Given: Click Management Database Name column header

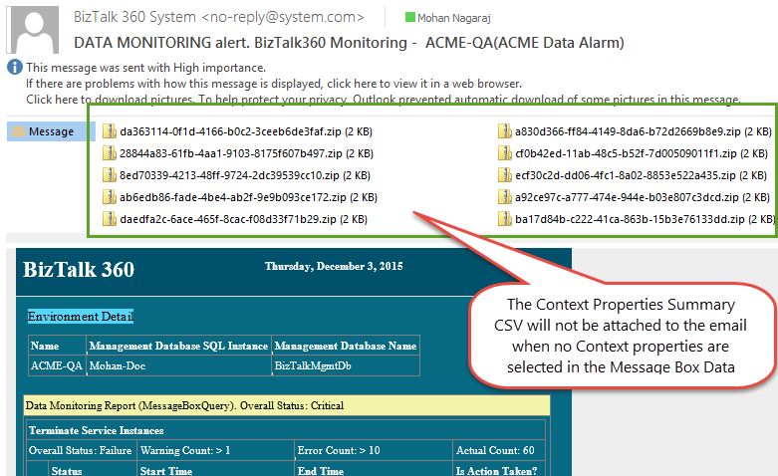Looking at the screenshot, I should 346,346.
